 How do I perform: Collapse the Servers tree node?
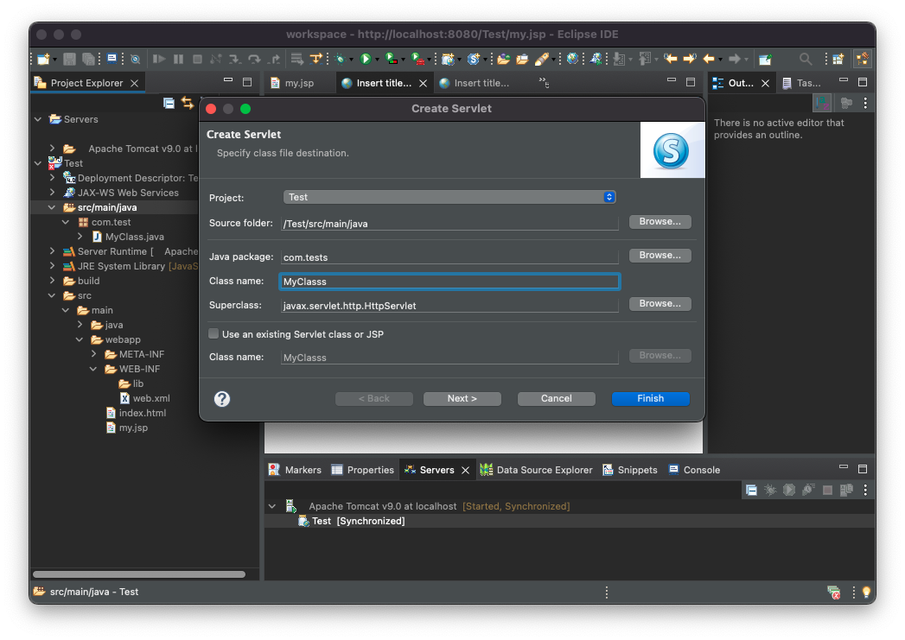coord(38,119)
